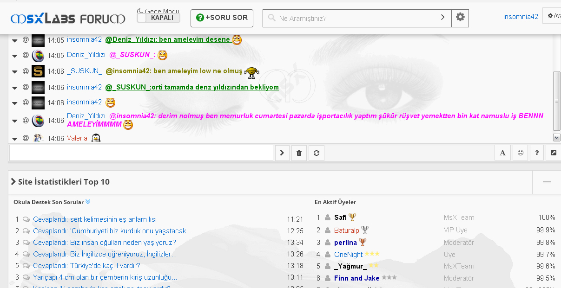
Task: Click the chat scroll down arrow
Action: (x=556, y=137)
